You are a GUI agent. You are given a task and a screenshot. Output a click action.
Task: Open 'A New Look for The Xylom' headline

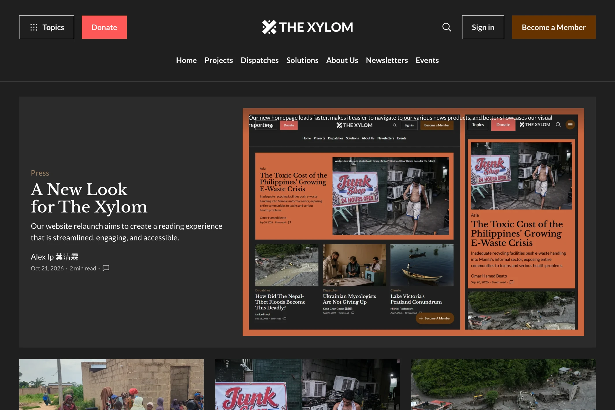coord(89,198)
